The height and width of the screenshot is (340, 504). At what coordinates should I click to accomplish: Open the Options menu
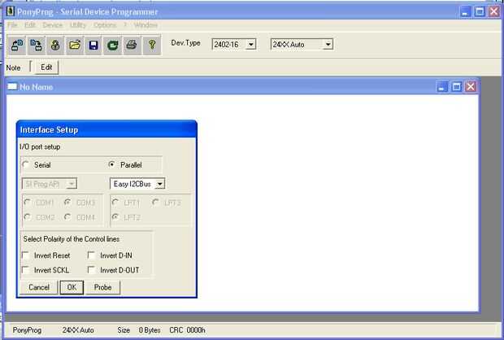[105, 25]
